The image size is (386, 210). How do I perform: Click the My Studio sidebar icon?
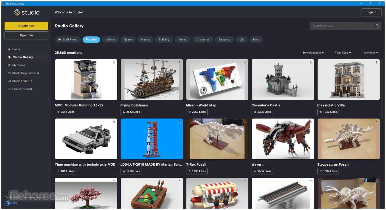tap(9, 65)
